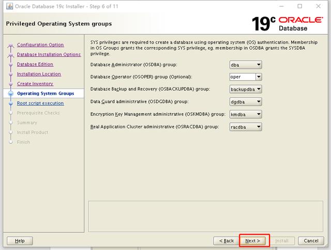Open the OSRACDBA group dropdown showing racdba

(x=246, y=127)
